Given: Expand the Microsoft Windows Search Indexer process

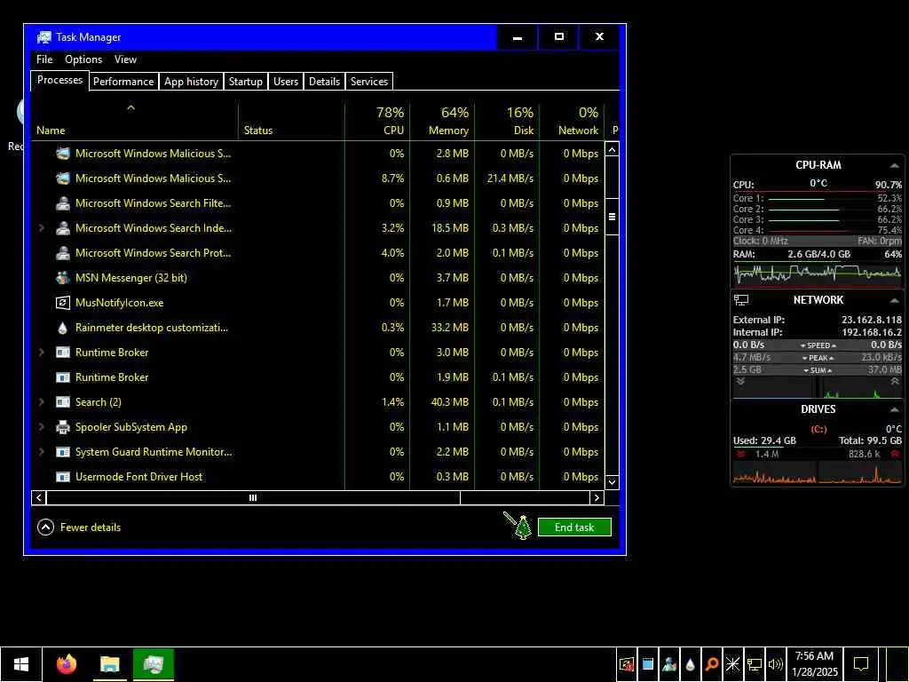Looking at the screenshot, I should 42,228.
